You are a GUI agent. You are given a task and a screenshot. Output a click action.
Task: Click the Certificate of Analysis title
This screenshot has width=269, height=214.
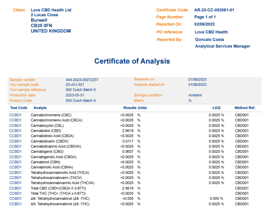point(132,61)
